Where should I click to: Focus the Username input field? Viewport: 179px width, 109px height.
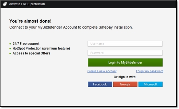pos(125,44)
